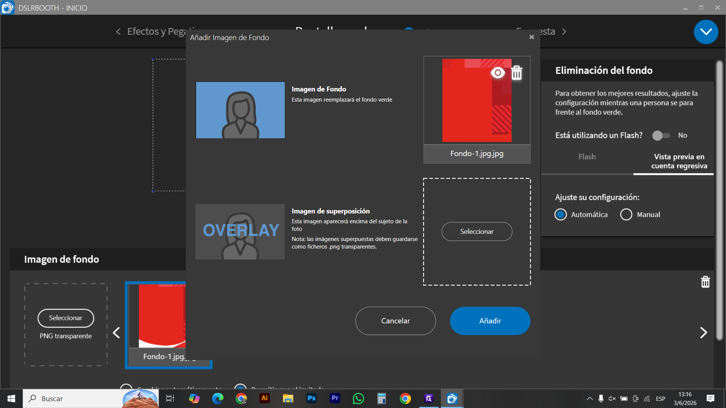This screenshot has height=408, width=726.
Task: Click the Buscar taskbar search box
Action: 91,399
